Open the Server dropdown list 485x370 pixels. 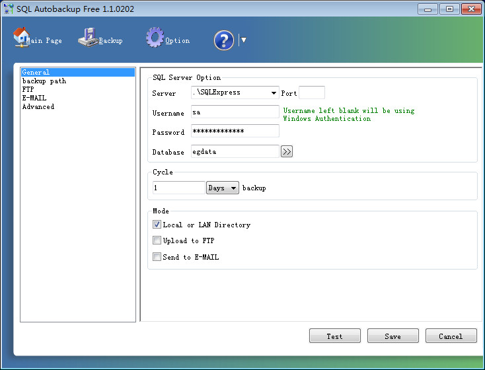coord(274,92)
